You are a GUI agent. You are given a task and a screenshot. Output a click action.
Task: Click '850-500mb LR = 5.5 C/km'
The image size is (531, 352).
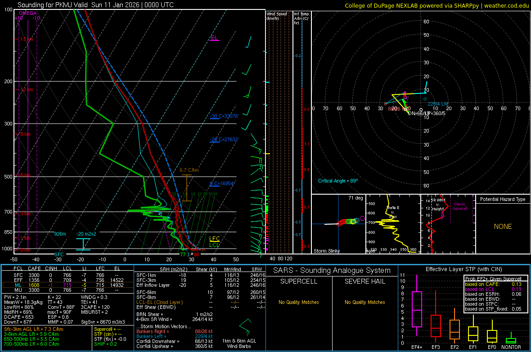(31, 339)
